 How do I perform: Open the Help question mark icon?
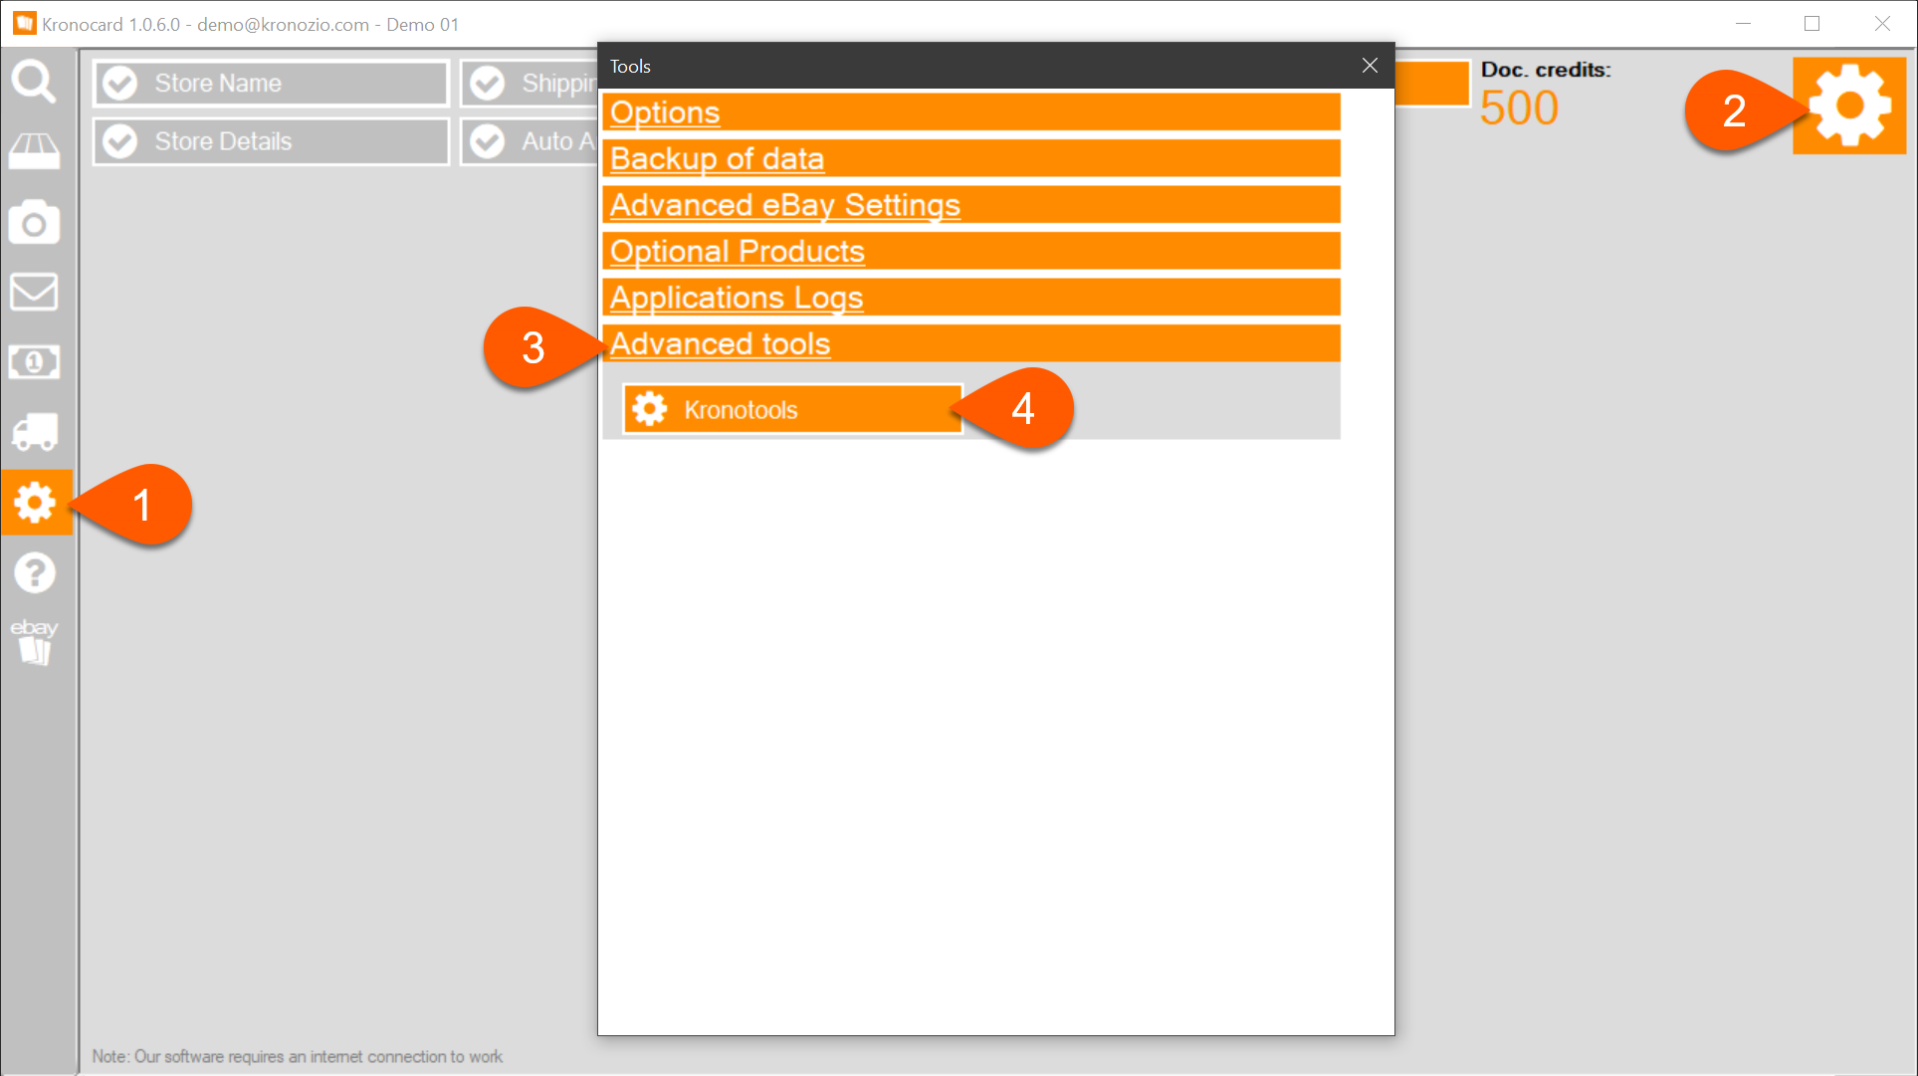coord(34,571)
